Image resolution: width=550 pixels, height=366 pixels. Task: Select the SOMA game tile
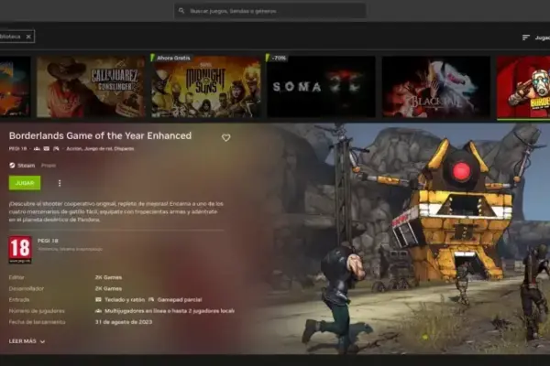click(x=321, y=86)
